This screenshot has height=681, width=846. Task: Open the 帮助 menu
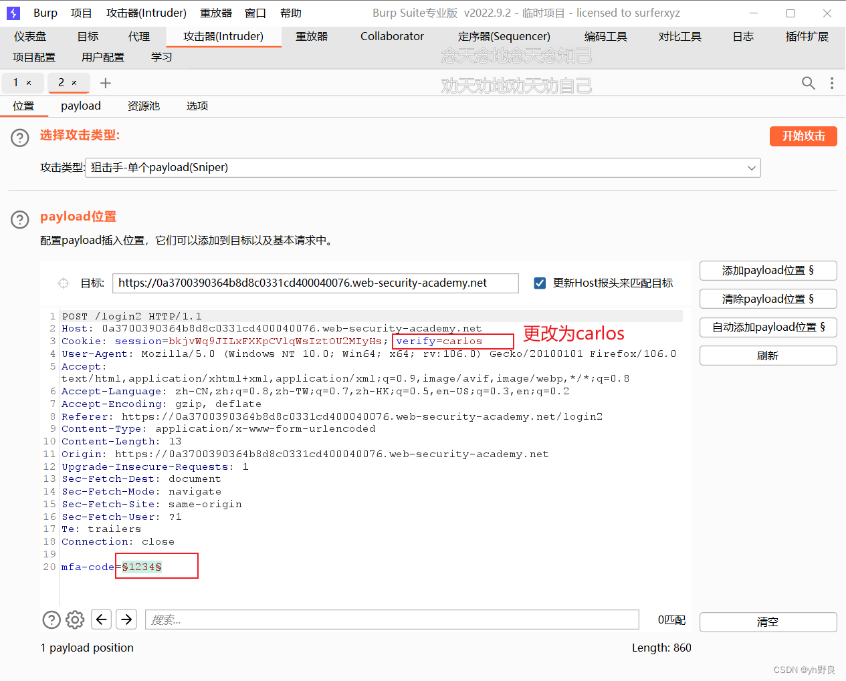291,13
